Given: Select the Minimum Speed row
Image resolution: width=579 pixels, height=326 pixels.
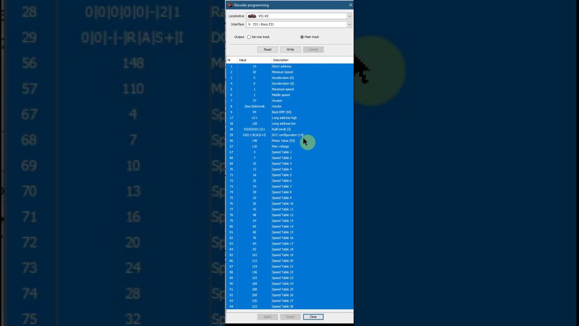Looking at the screenshot, I should (289, 72).
